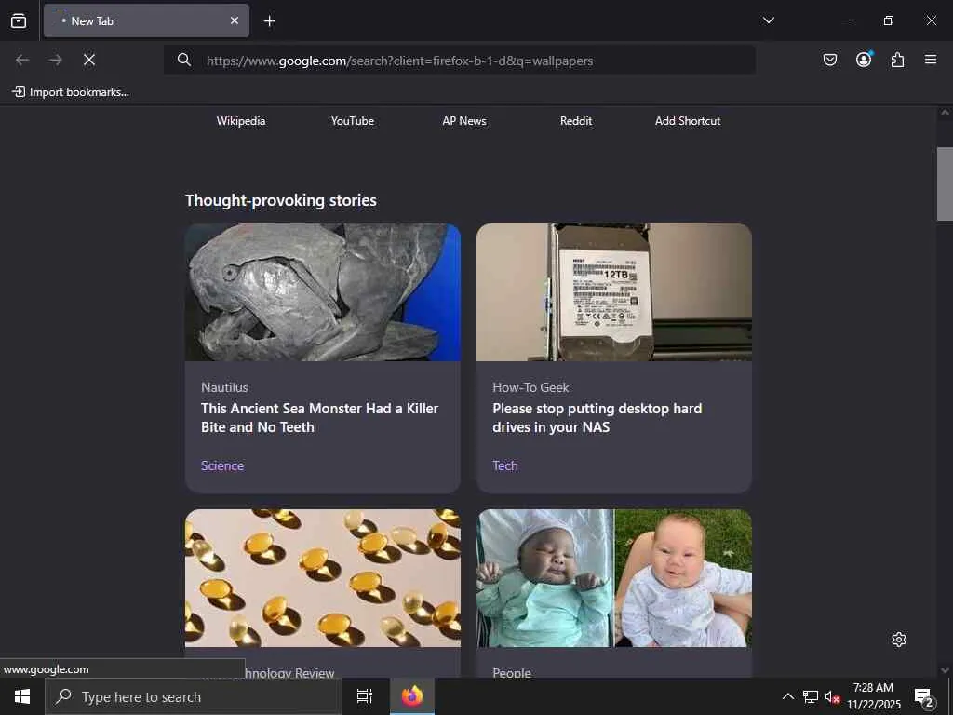The height and width of the screenshot is (715, 953).
Task: Open the clock showing 7:28 AM
Action: pyautogui.click(x=873, y=696)
